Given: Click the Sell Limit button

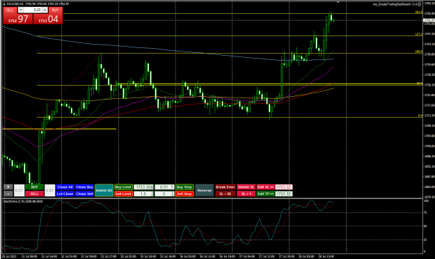Looking at the screenshot, I should click(x=123, y=194).
